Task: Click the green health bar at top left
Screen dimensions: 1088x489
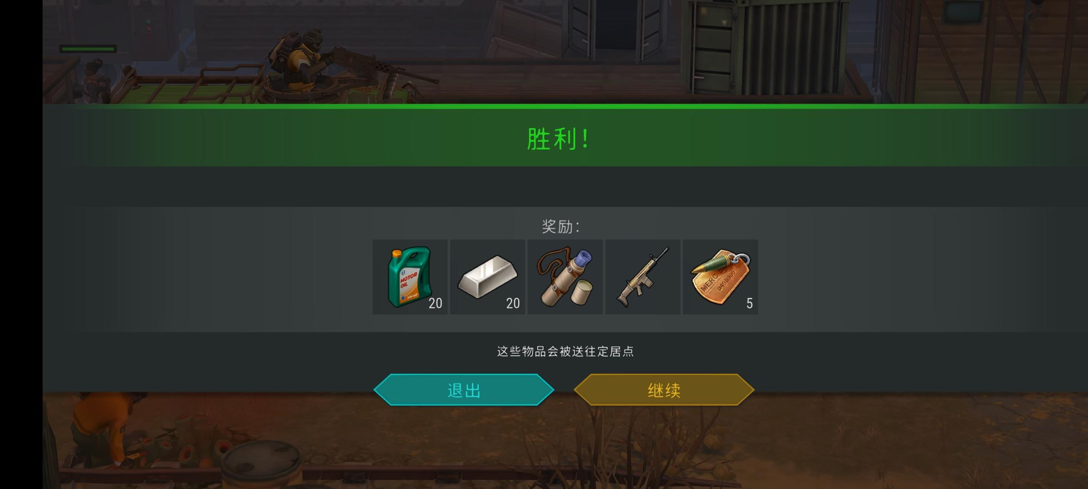Action: coord(88,49)
